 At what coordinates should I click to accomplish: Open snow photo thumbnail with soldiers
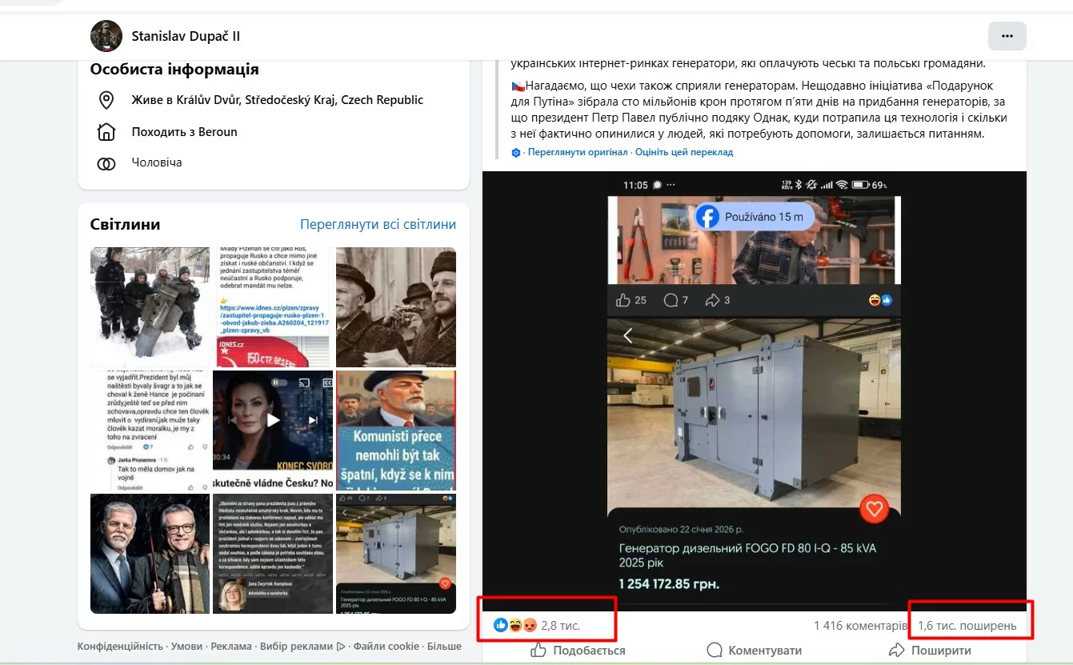click(150, 306)
